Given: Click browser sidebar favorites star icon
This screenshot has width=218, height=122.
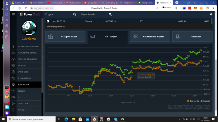Looking at the screenshot, I should click(7, 20).
